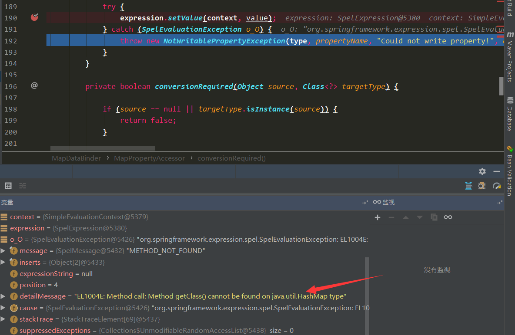Click the 变量 variables panel title
The width and height of the screenshot is (515, 335).
(x=7, y=202)
